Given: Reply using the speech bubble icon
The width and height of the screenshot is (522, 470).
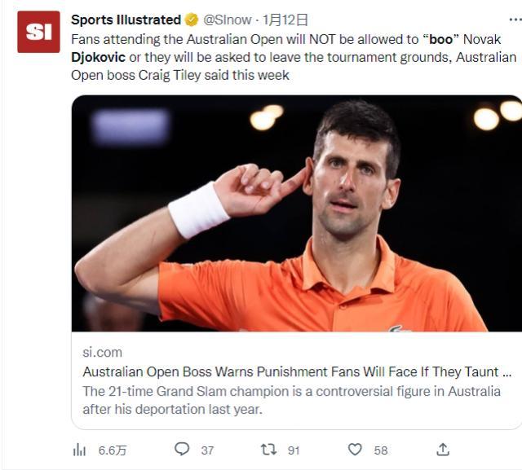Looking at the screenshot, I should pyautogui.click(x=182, y=450).
